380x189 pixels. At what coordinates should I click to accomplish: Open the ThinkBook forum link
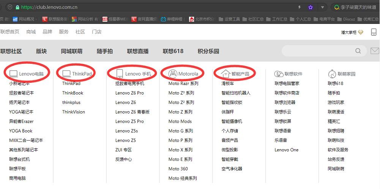click(73, 93)
